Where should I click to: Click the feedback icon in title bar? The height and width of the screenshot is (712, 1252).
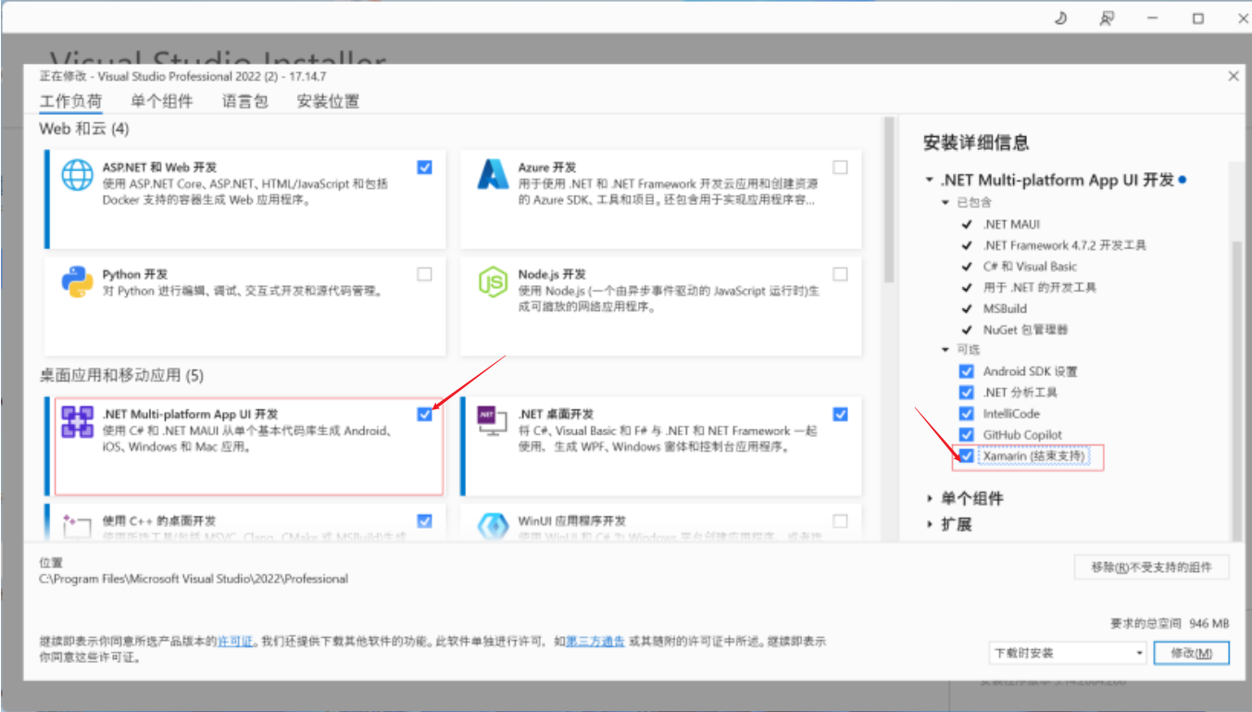pos(1107,18)
